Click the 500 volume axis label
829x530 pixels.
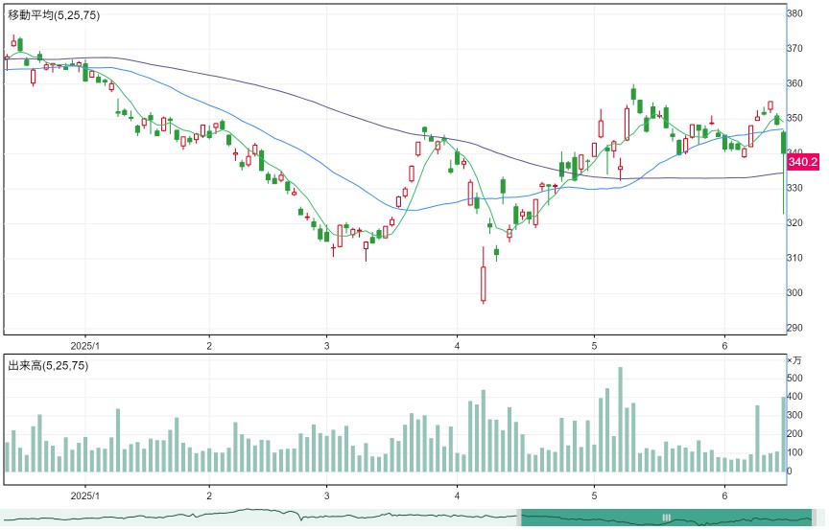coord(794,378)
